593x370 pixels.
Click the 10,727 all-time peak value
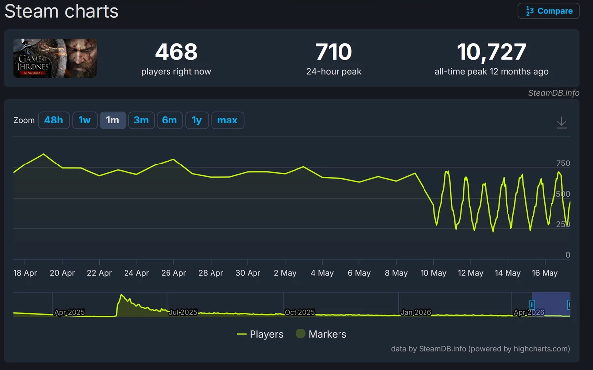(x=492, y=52)
